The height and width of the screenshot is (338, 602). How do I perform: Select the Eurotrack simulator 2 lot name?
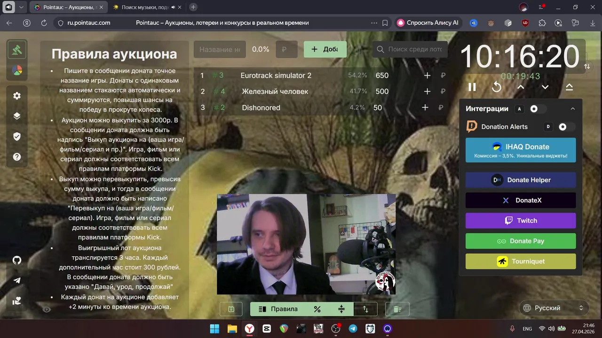(276, 76)
